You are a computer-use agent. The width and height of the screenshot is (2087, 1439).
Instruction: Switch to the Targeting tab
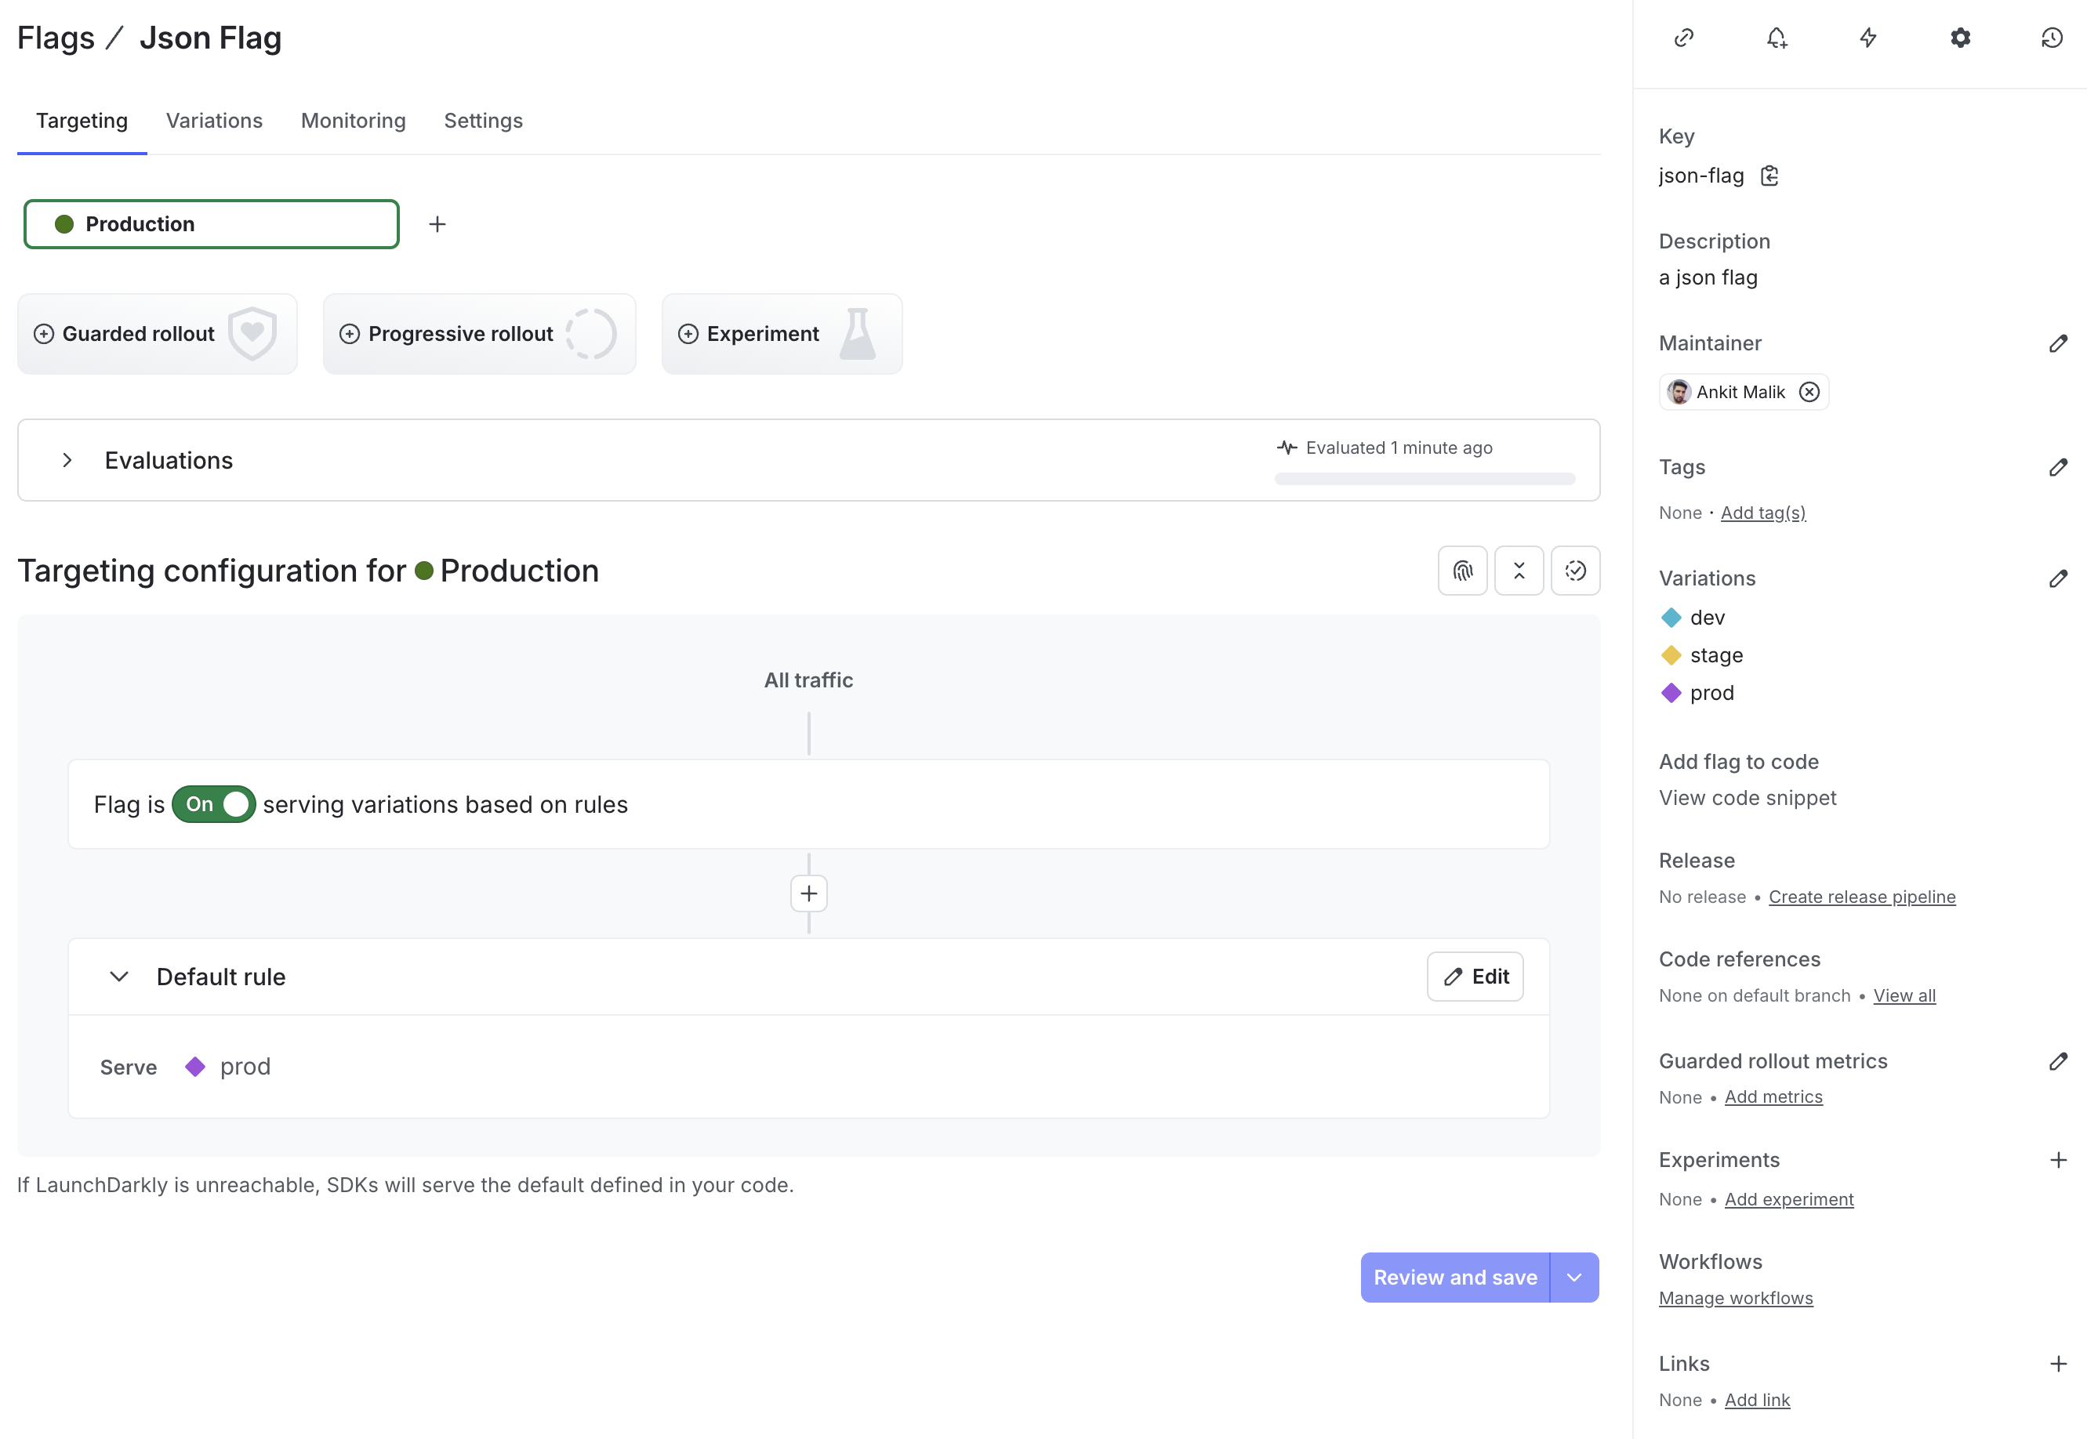click(x=82, y=121)
